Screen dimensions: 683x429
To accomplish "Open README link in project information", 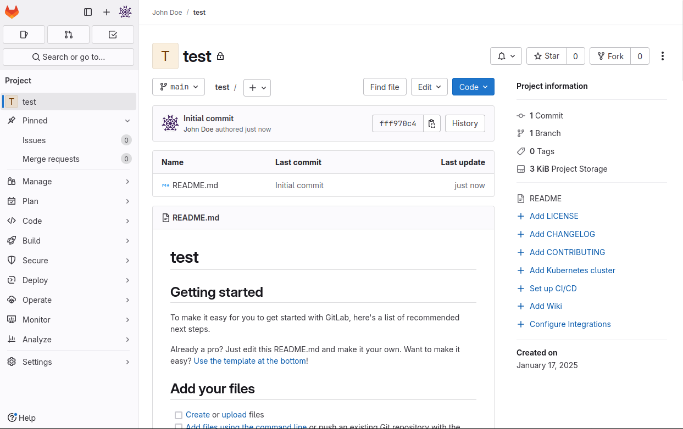I will pos(539,199).
